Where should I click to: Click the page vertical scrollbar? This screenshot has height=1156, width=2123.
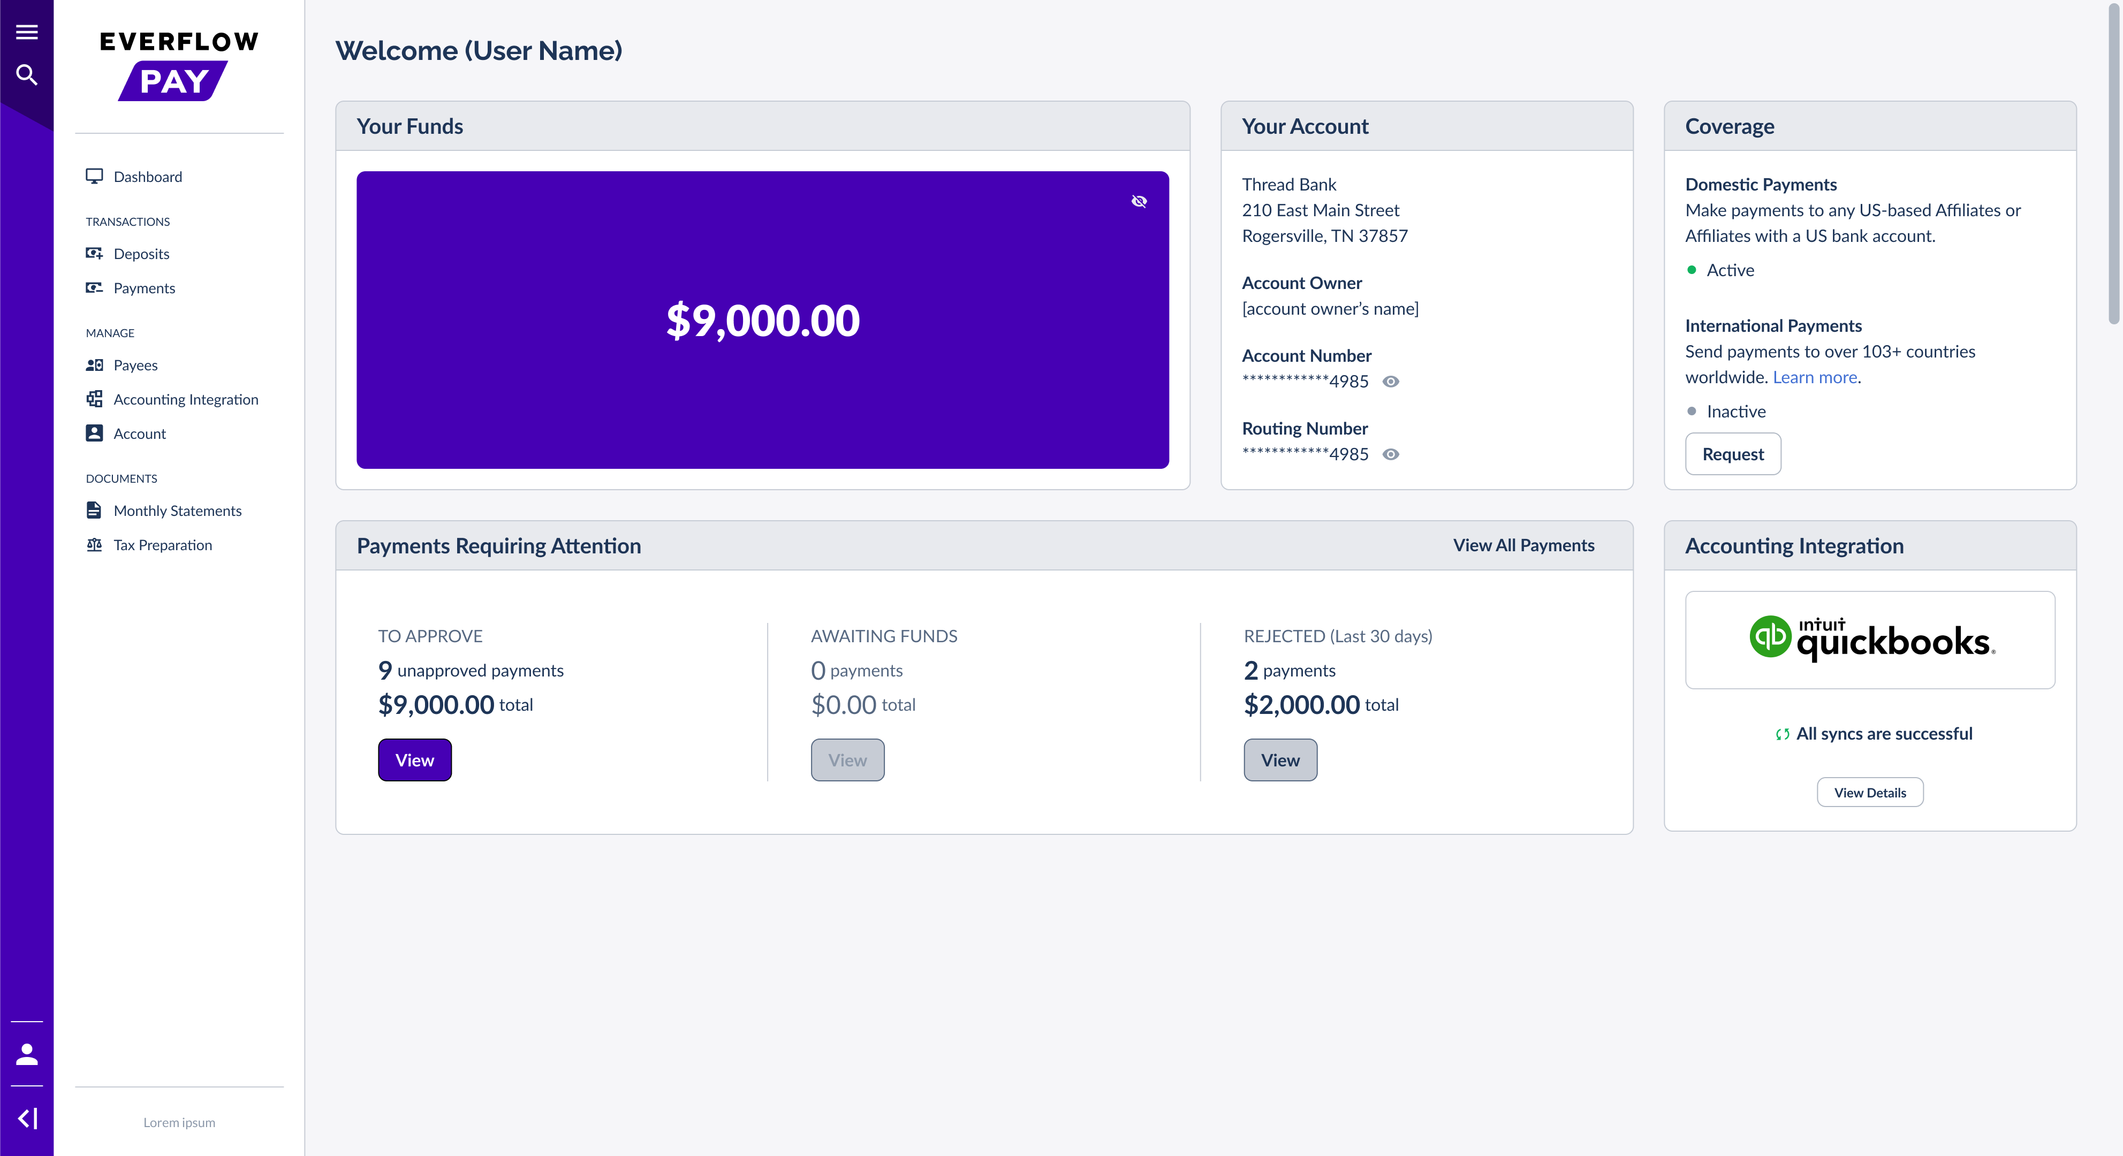tap(2114, 165)
